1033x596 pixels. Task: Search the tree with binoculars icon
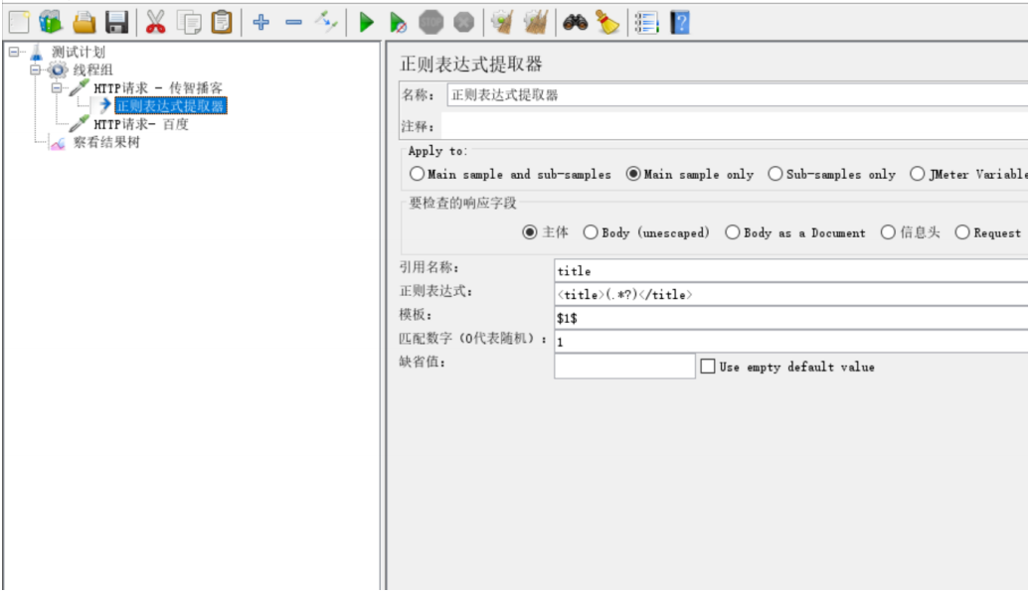point(575,23)
